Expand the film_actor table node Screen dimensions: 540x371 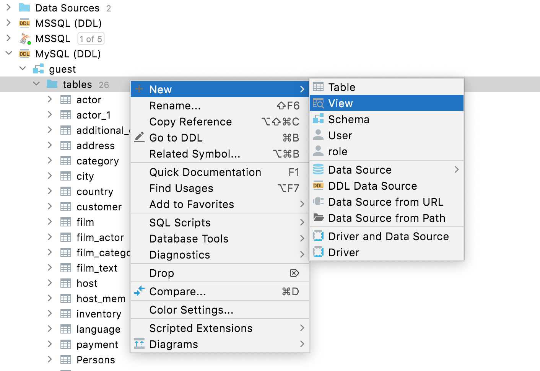50,237
